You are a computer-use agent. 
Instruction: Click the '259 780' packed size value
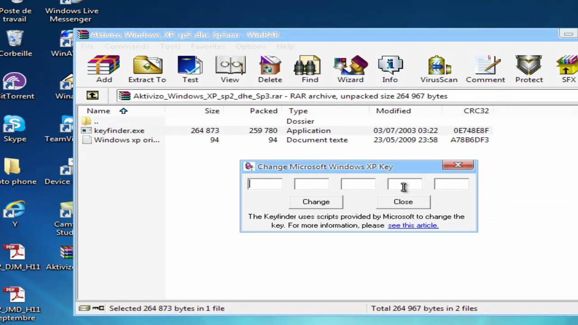(263, 130)
